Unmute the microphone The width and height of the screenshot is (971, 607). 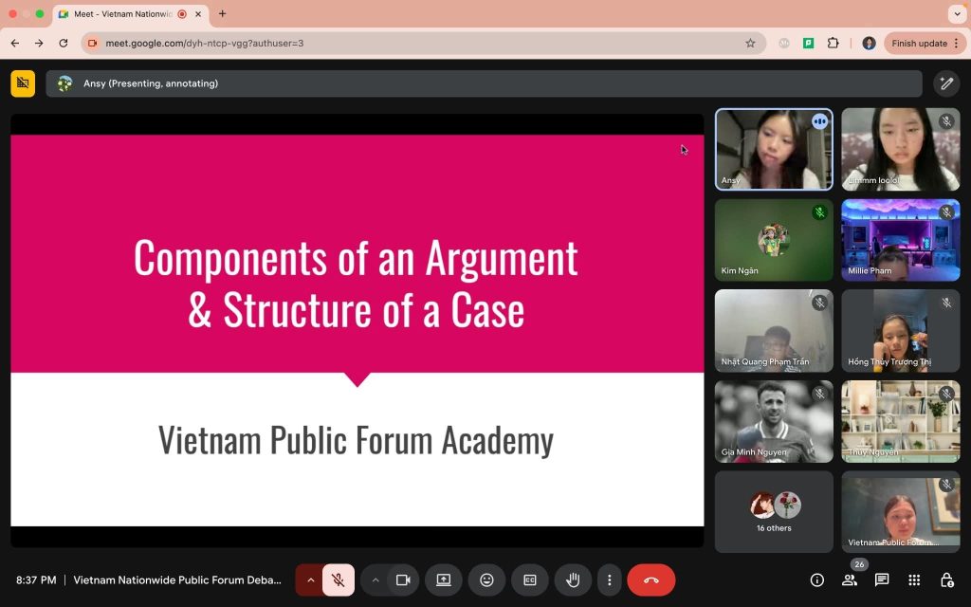339,580
